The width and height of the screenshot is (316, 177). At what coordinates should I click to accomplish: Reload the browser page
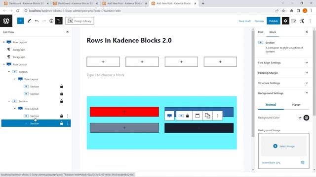pyautogui.click(x=18, y=11)
